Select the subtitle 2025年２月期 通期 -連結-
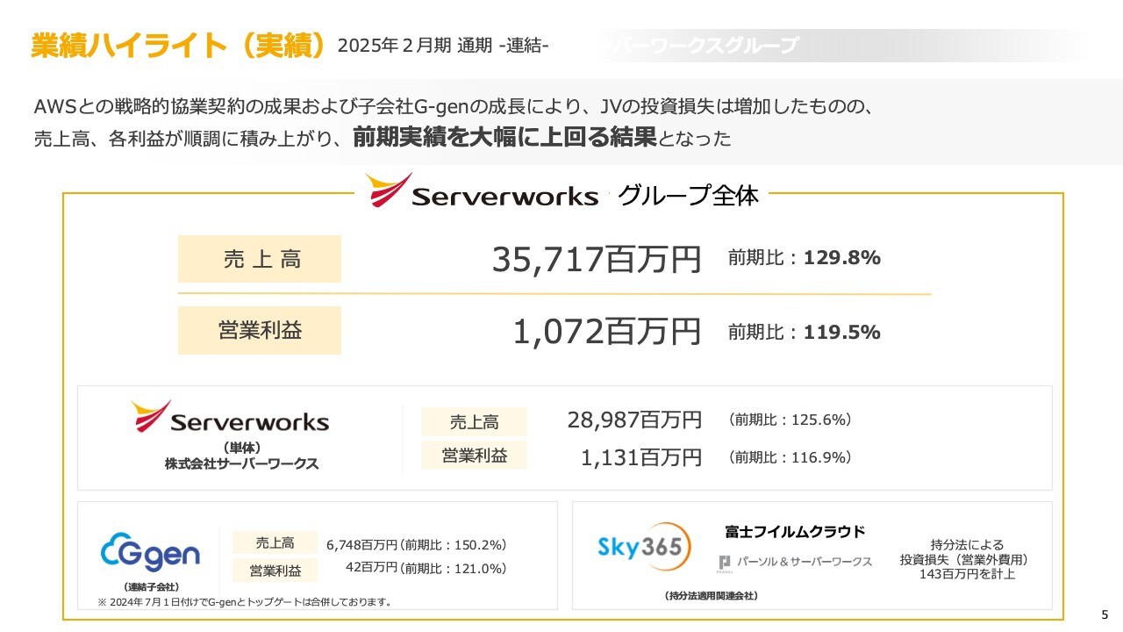Image resolution: width=1123 pixels, height=632 pixels. [x=443, y=47]
